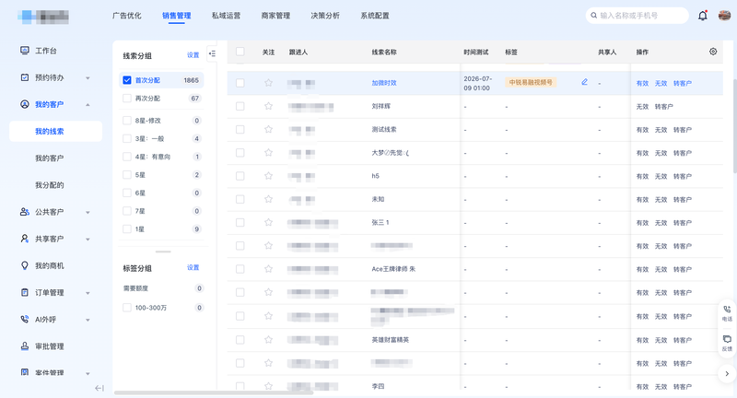This screenshot has height=398, width=737.
Task: Click the search magnifier icon
Action: click(x=593, y=16)
